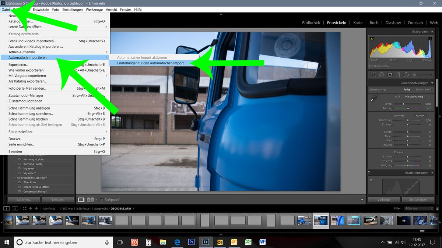This screenshot has width=442, height=248.
Task: Click the before/after comparison view icon
Action: tap(90, 200)
